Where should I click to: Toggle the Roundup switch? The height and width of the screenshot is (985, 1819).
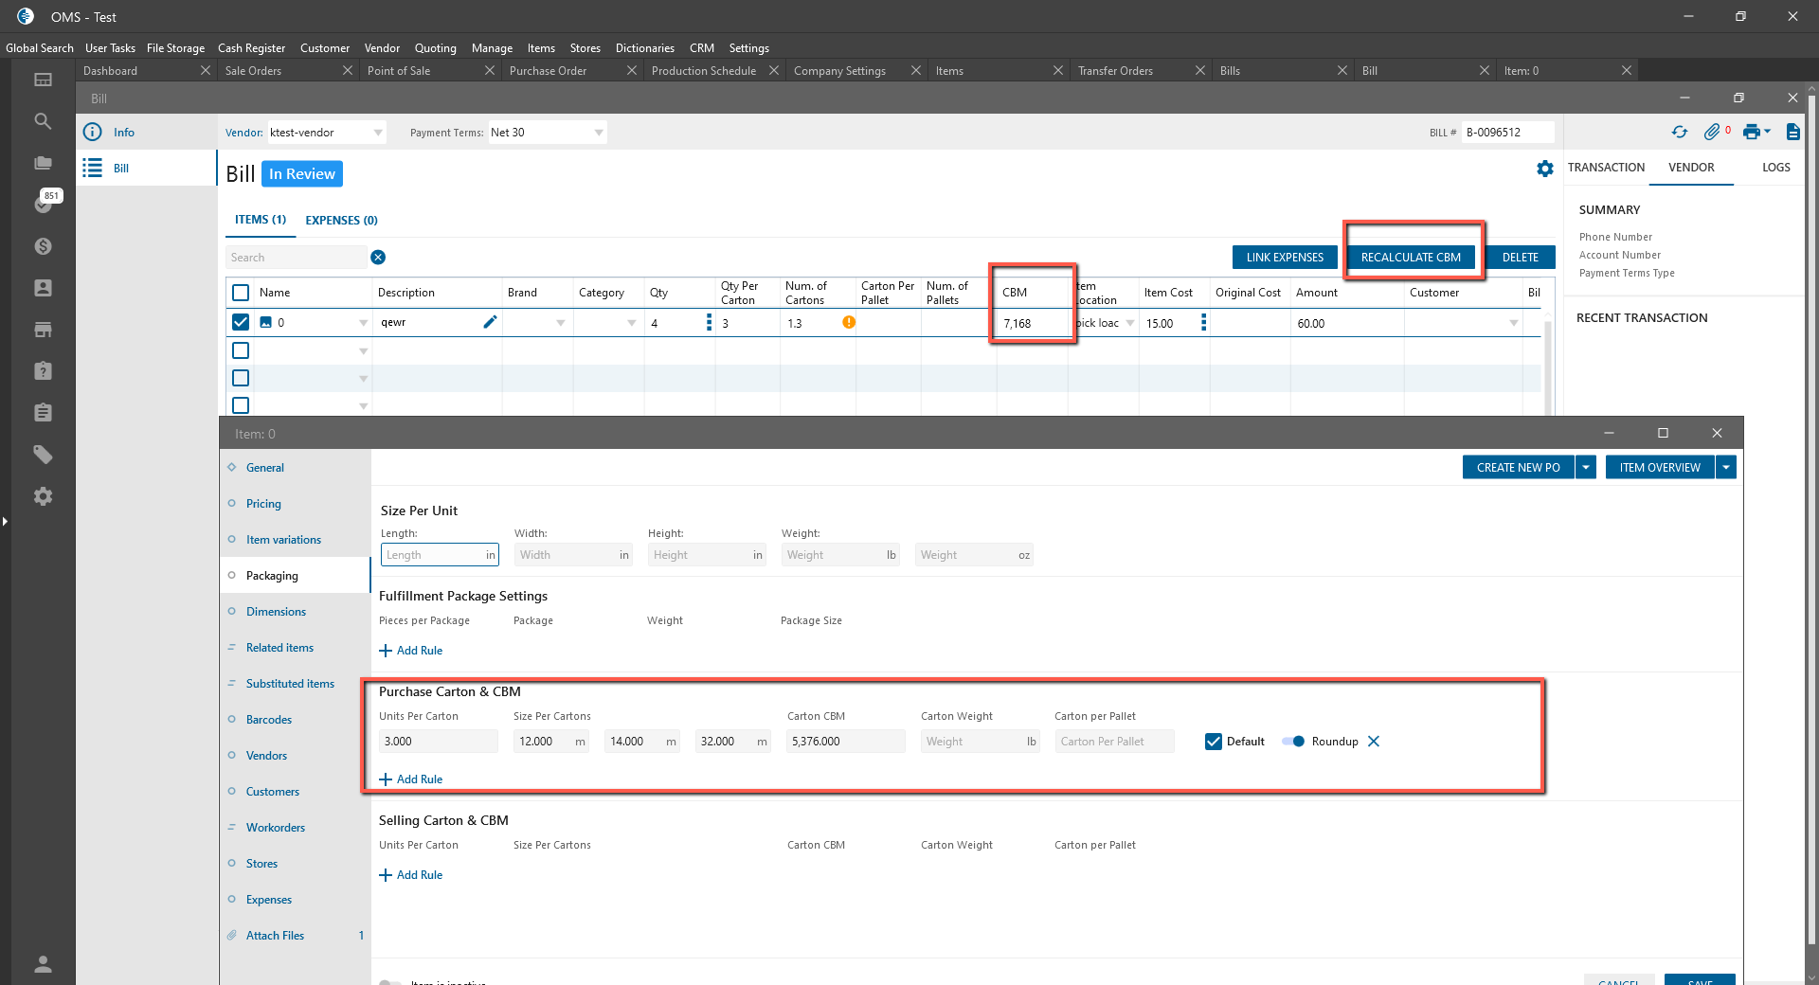tap(1293, 742)
